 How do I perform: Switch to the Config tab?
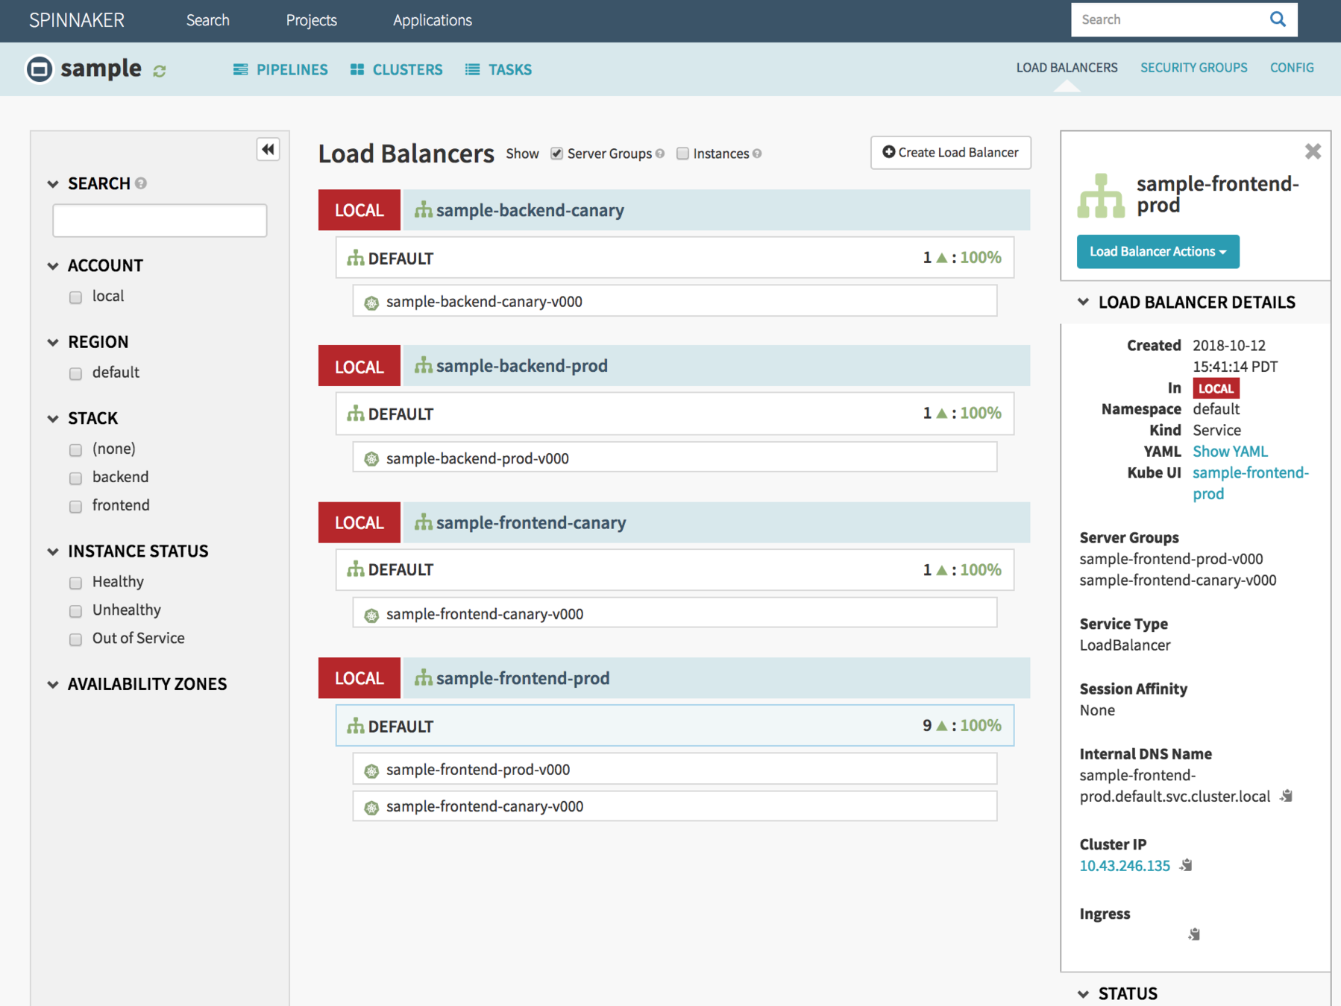[1292, 68]
